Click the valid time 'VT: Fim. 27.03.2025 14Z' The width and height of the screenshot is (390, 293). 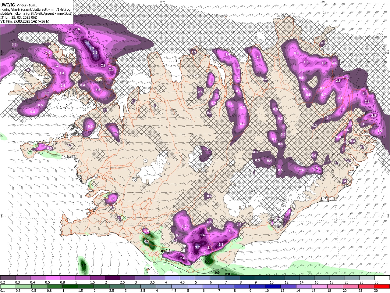click(x=19, y=21)
